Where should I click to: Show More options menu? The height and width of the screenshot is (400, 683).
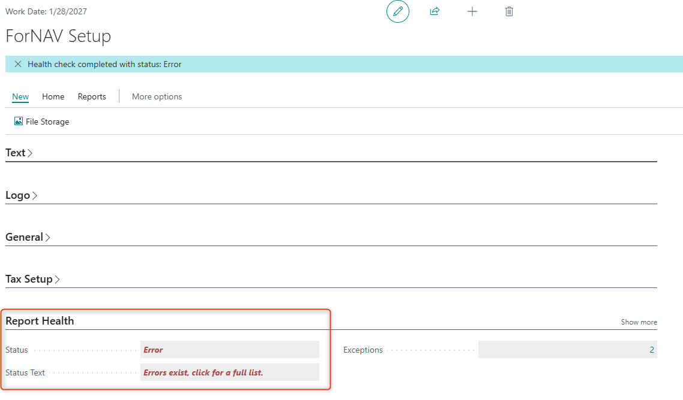(157, 96)
